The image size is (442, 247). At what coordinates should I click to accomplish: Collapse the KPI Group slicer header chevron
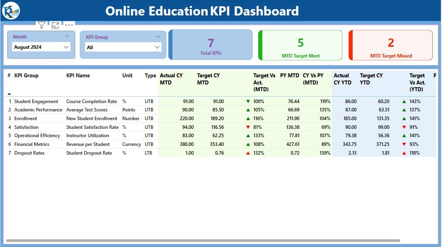(158, 36)
